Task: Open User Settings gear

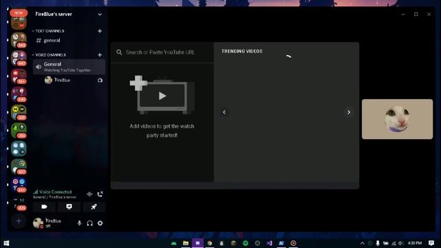Action: click(100, 223)
